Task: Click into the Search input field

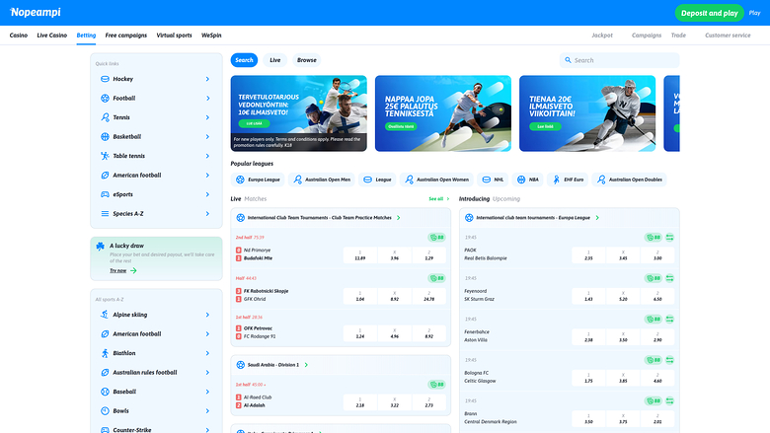Action: 622,60
